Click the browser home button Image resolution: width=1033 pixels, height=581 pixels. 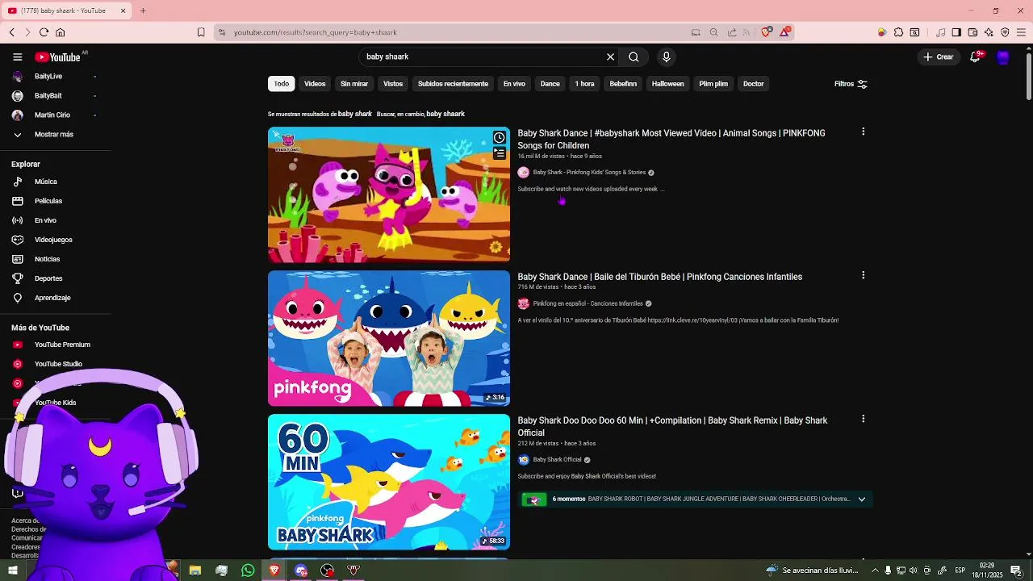click(60, 32)
